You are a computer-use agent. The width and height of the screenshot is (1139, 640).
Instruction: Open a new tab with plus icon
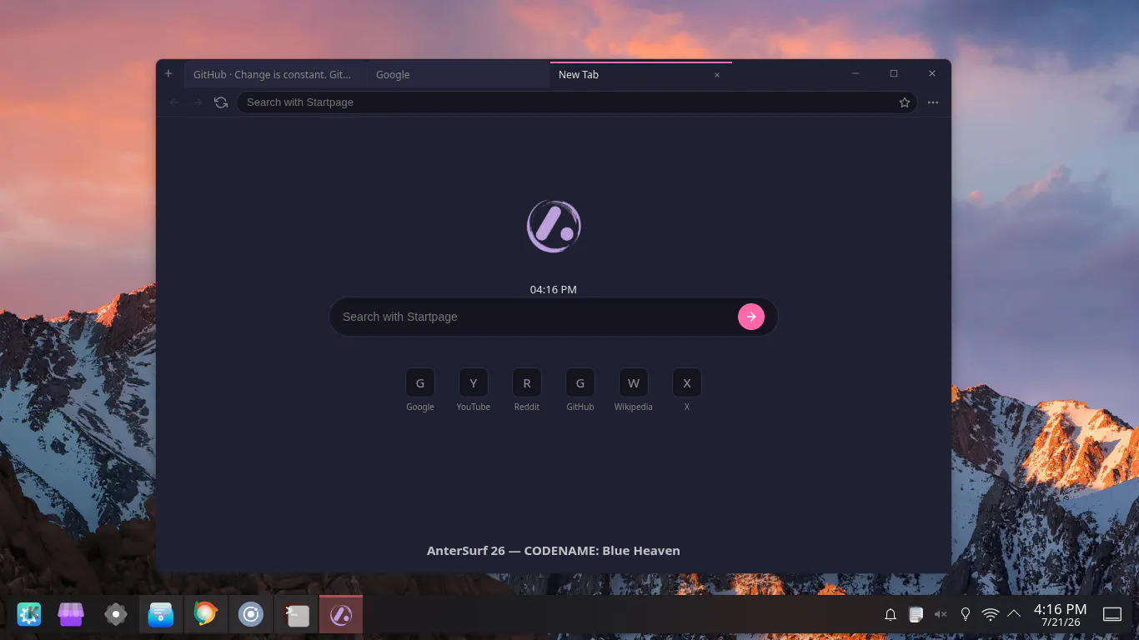click(168, 73)
